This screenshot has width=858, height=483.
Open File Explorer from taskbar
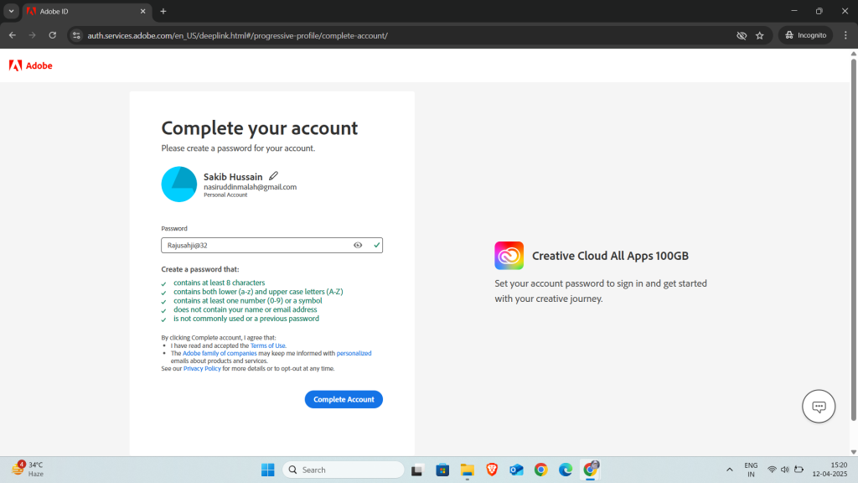467,470
